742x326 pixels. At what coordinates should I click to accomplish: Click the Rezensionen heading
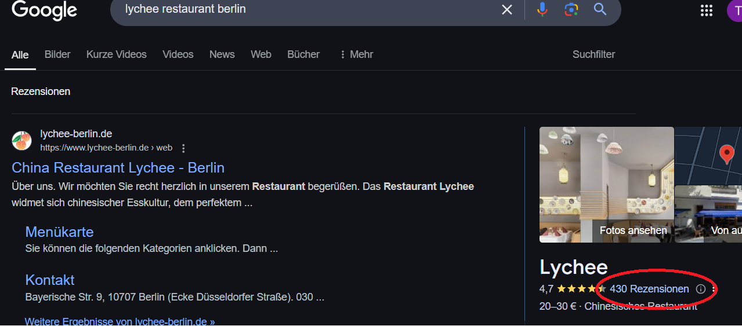coord(41,91)
